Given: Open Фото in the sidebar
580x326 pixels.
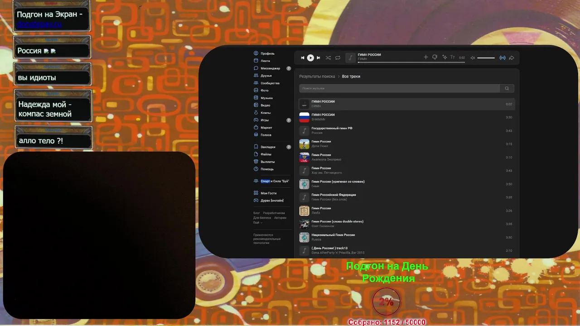Looking at the screenshot, I should (x=265, y=91).
